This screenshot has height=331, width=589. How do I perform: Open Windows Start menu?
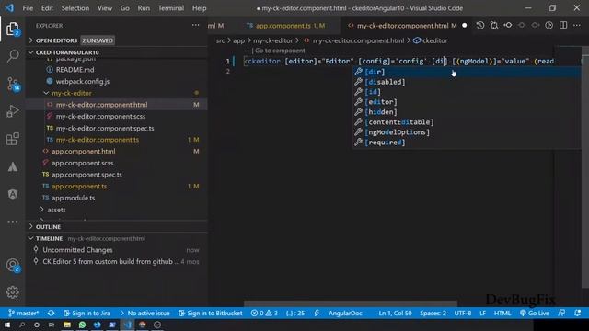tap(7, 325)
